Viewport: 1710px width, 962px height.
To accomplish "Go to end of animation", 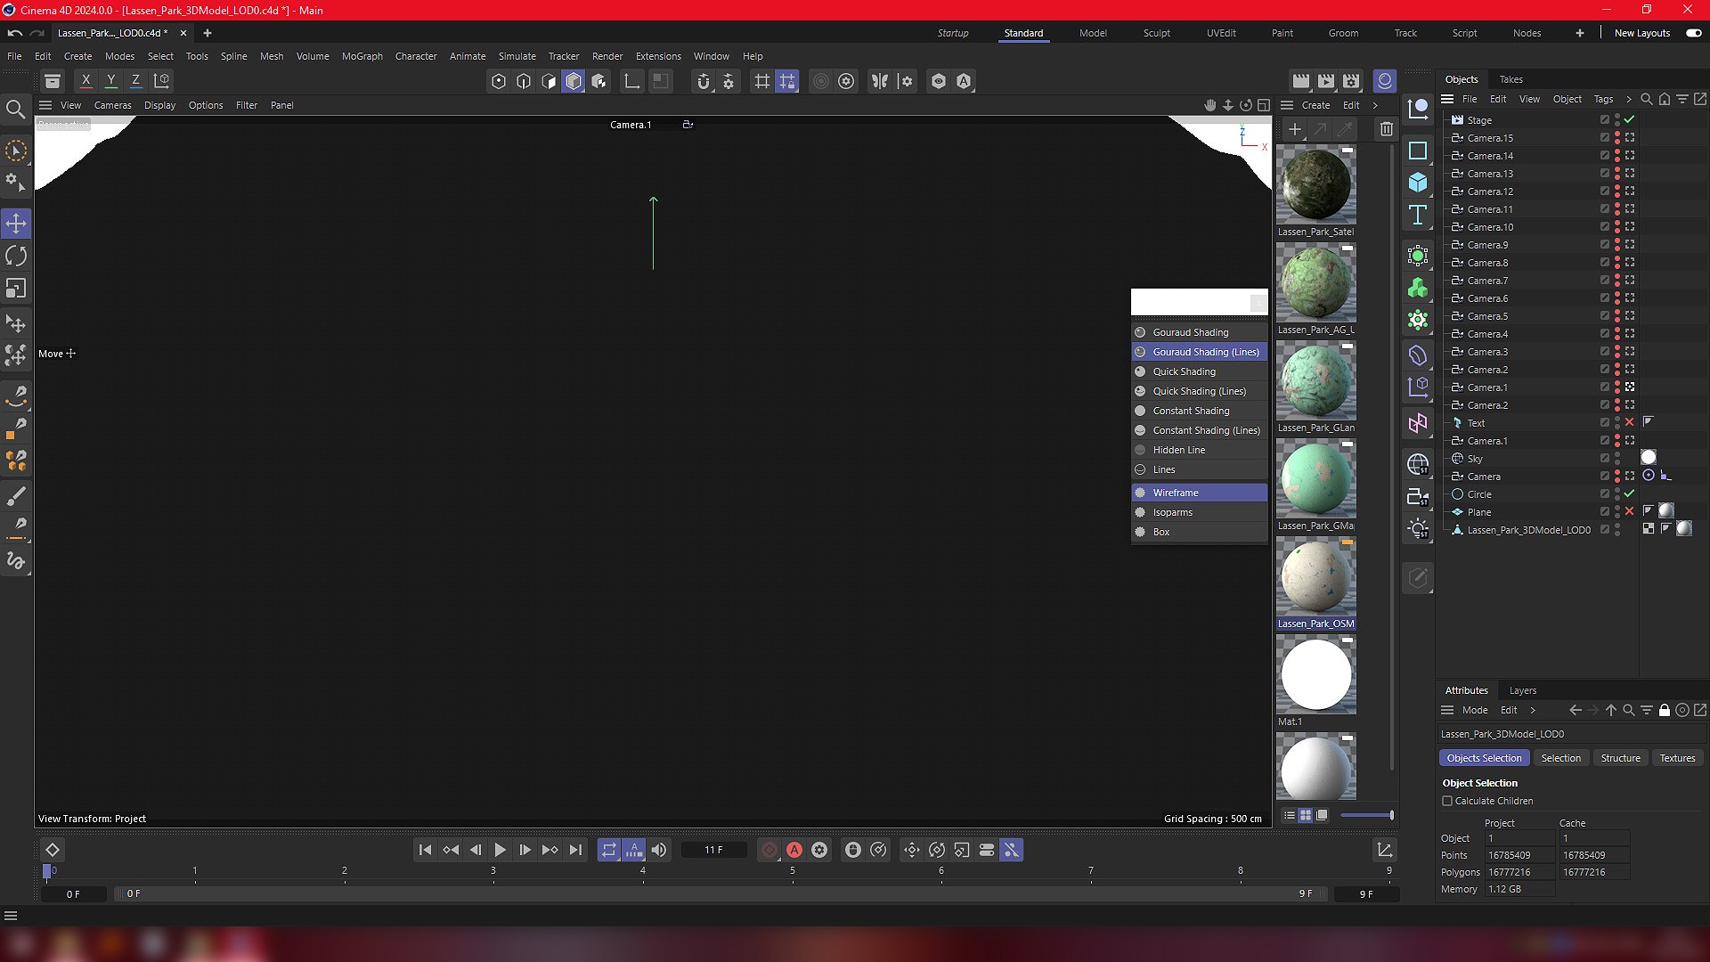I will pyautogui.click(x=575, y=850).
